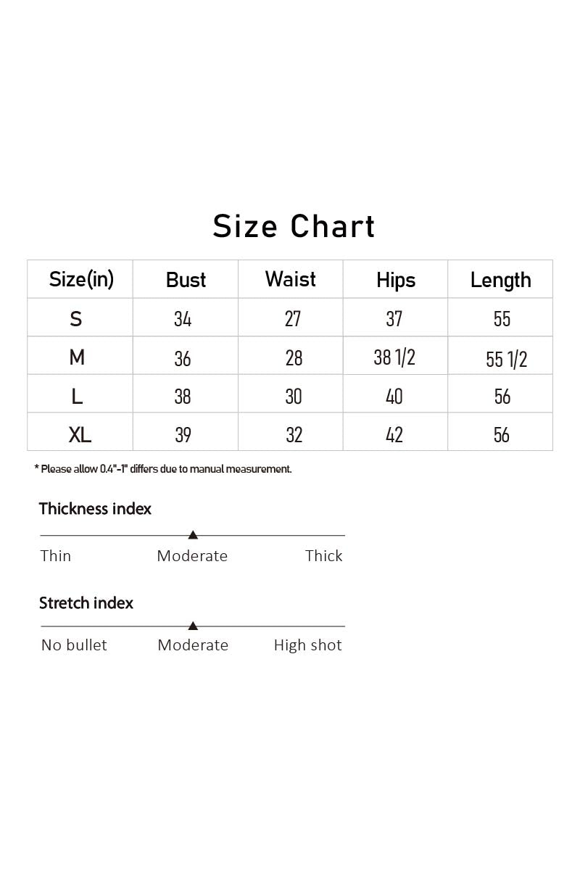Click the 38 1/2 hips value
The width and height of the screenshot is (580, 870).
394,357
